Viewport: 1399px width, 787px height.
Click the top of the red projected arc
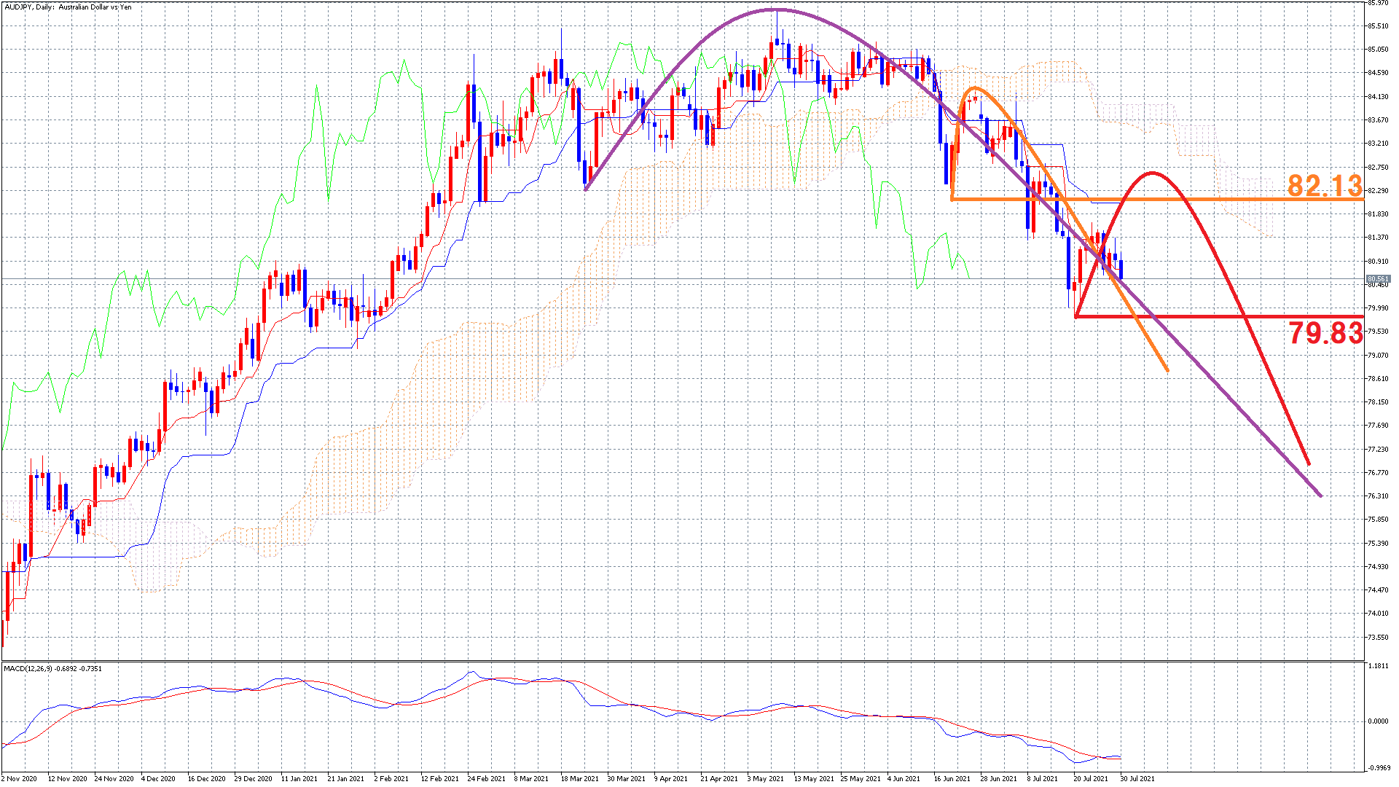click(1152, 173)
